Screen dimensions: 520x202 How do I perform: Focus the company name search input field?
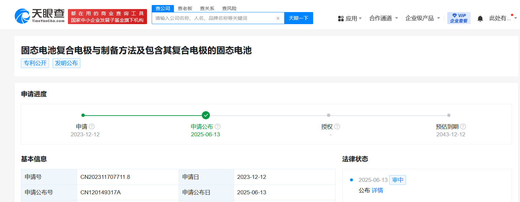[214, 18]
